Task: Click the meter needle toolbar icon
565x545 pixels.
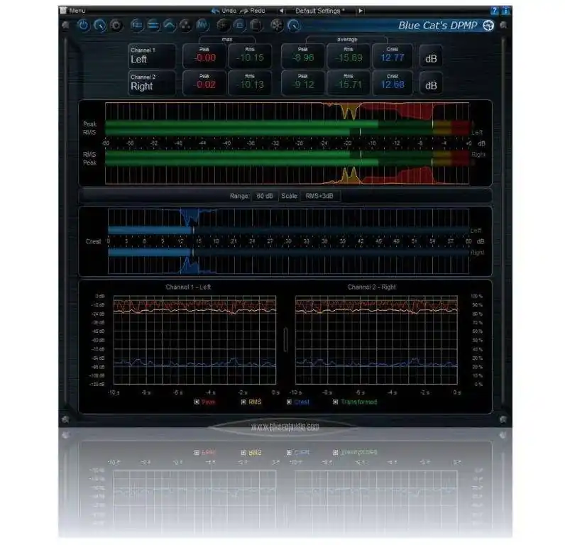Action: click(100, 26)
